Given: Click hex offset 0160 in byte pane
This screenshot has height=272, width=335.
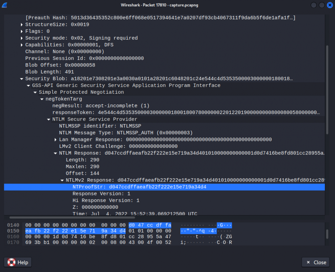Looking at the screenshot, I should point(13,237).
